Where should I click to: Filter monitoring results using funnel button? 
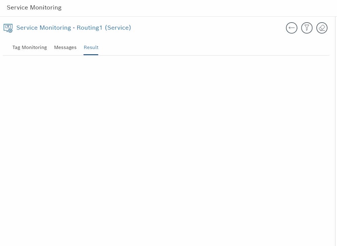[x=307, y=28]
